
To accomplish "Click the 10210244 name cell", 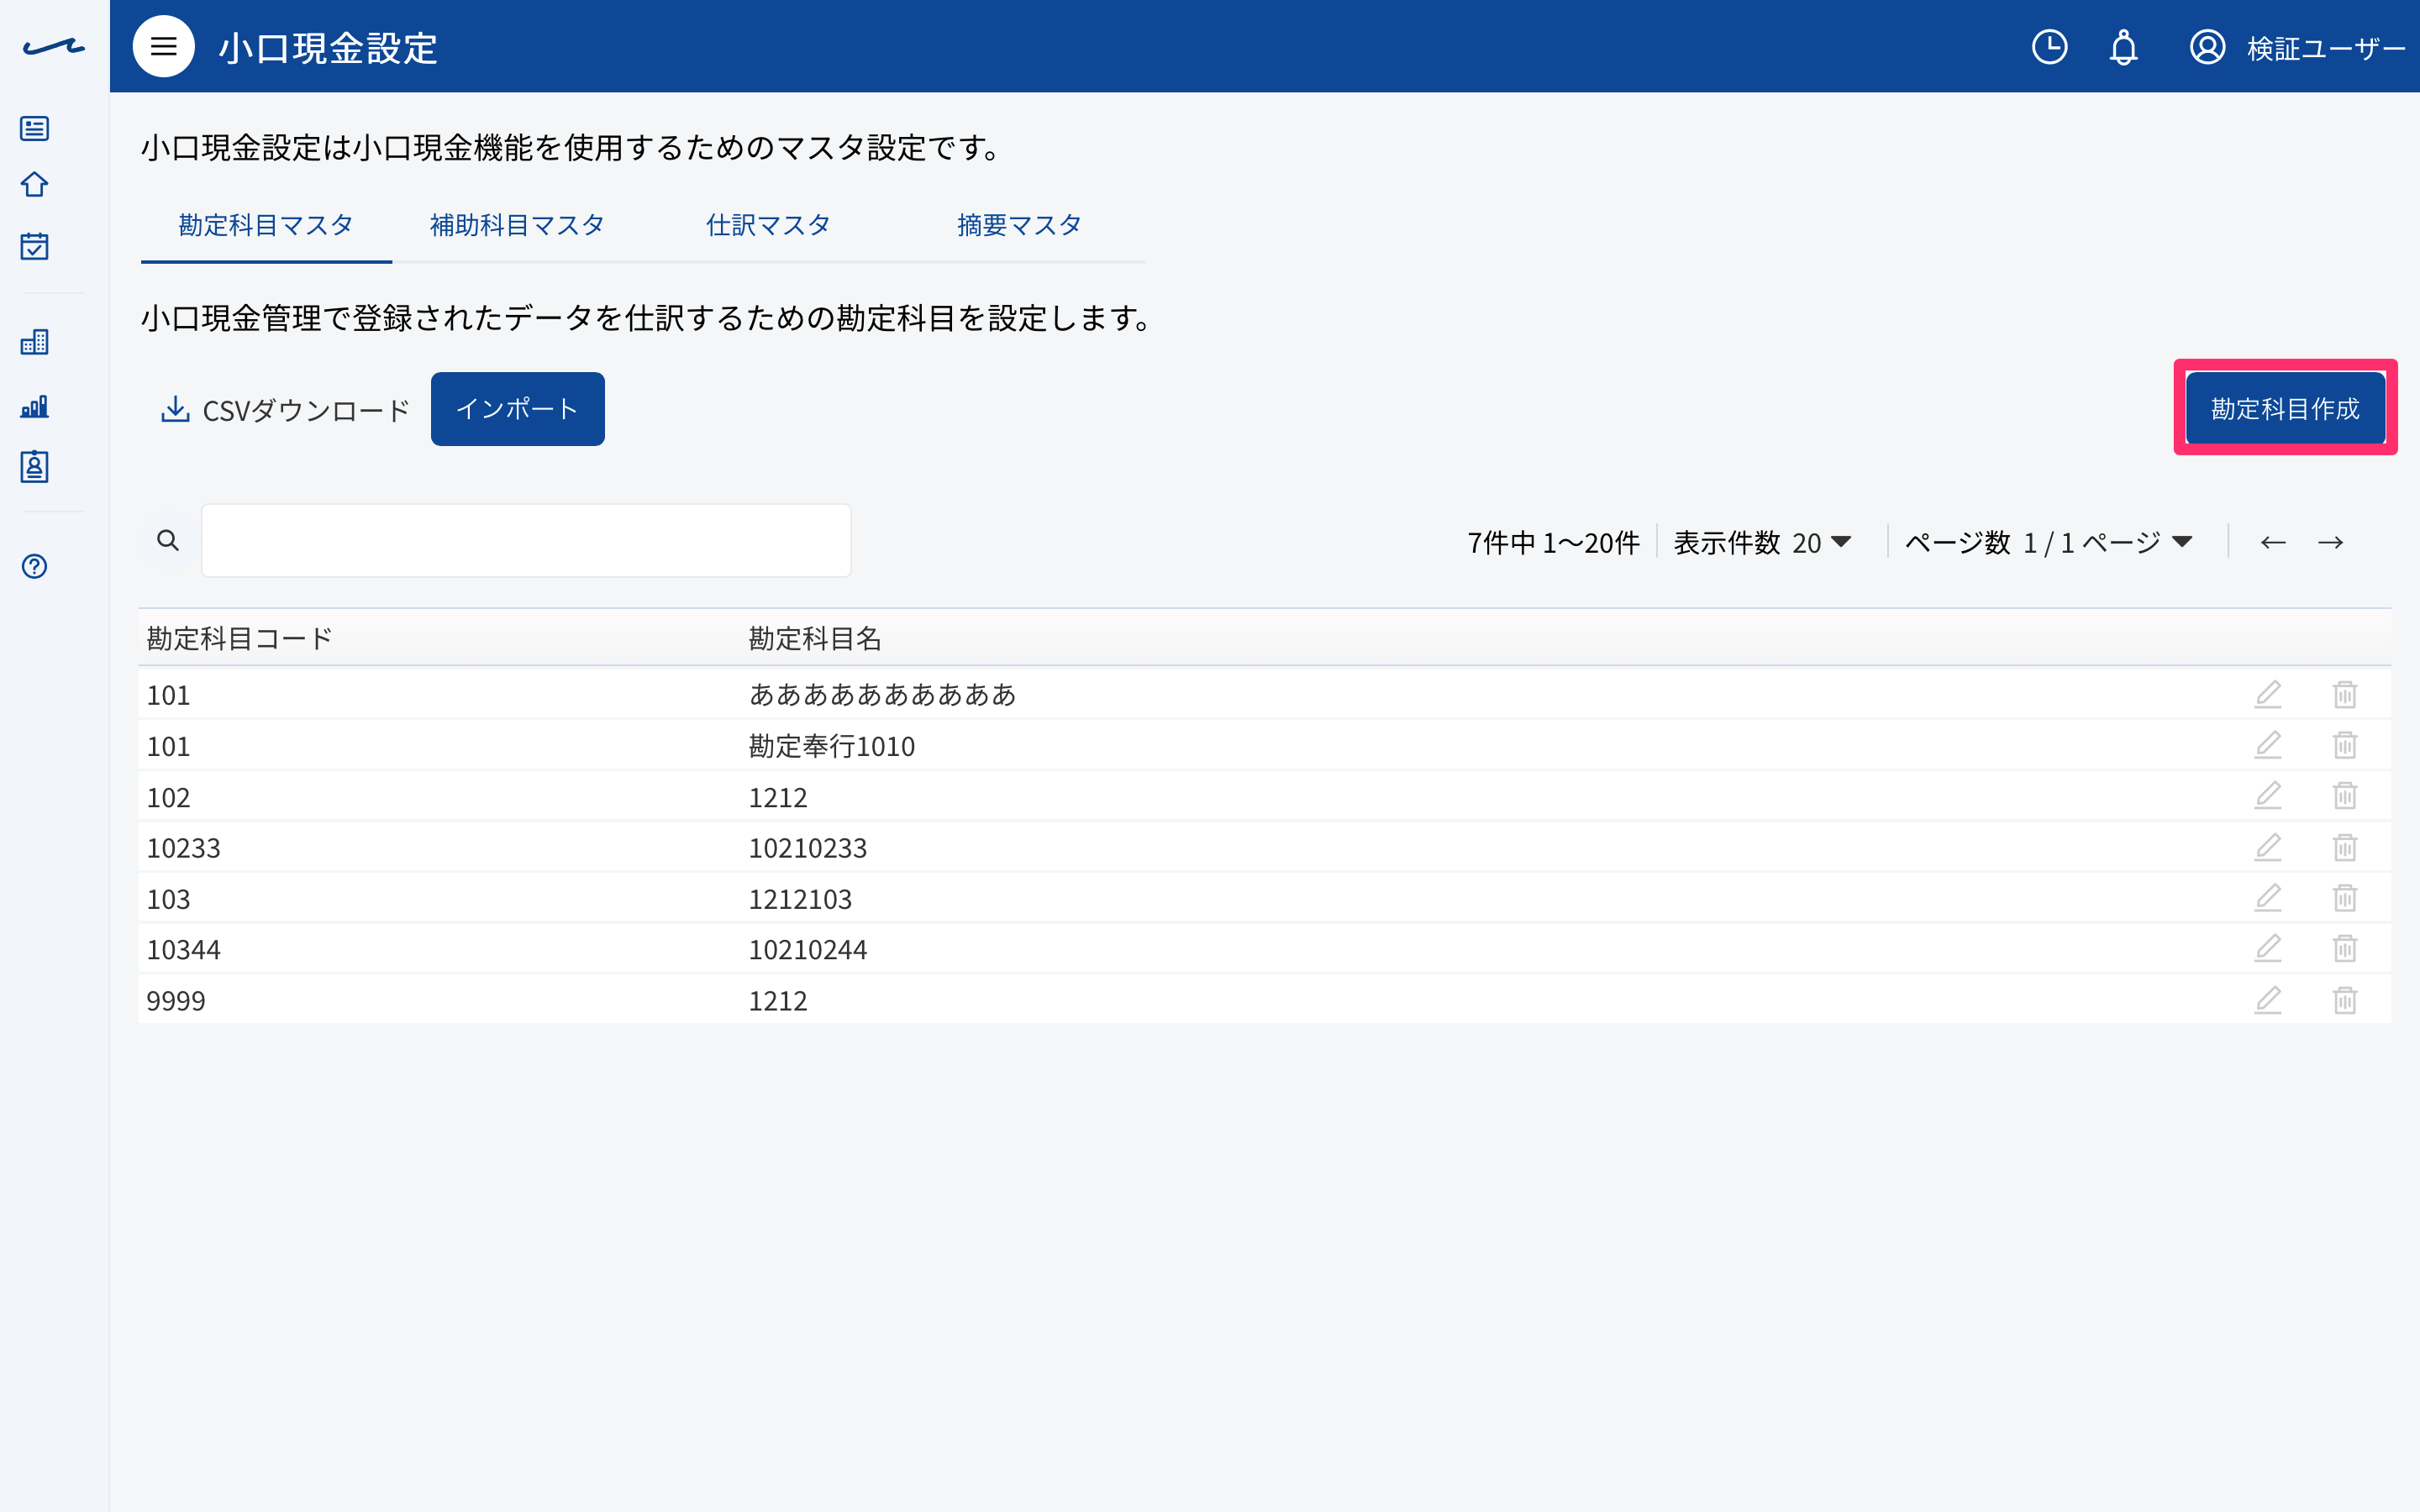I will (808, 949).
